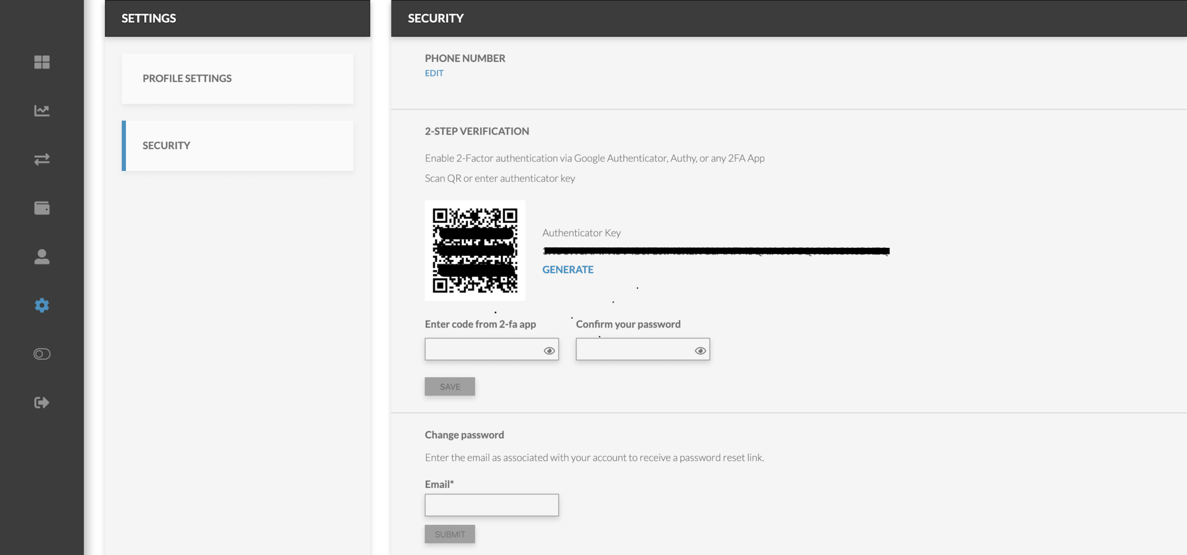This screenshot has width=1187, height=555.
Task: Open the dashboard grid icon
Action: point(42,62)
